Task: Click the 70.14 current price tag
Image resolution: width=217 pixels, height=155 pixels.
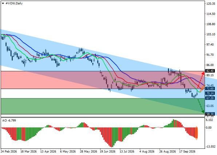Action: 210,93
